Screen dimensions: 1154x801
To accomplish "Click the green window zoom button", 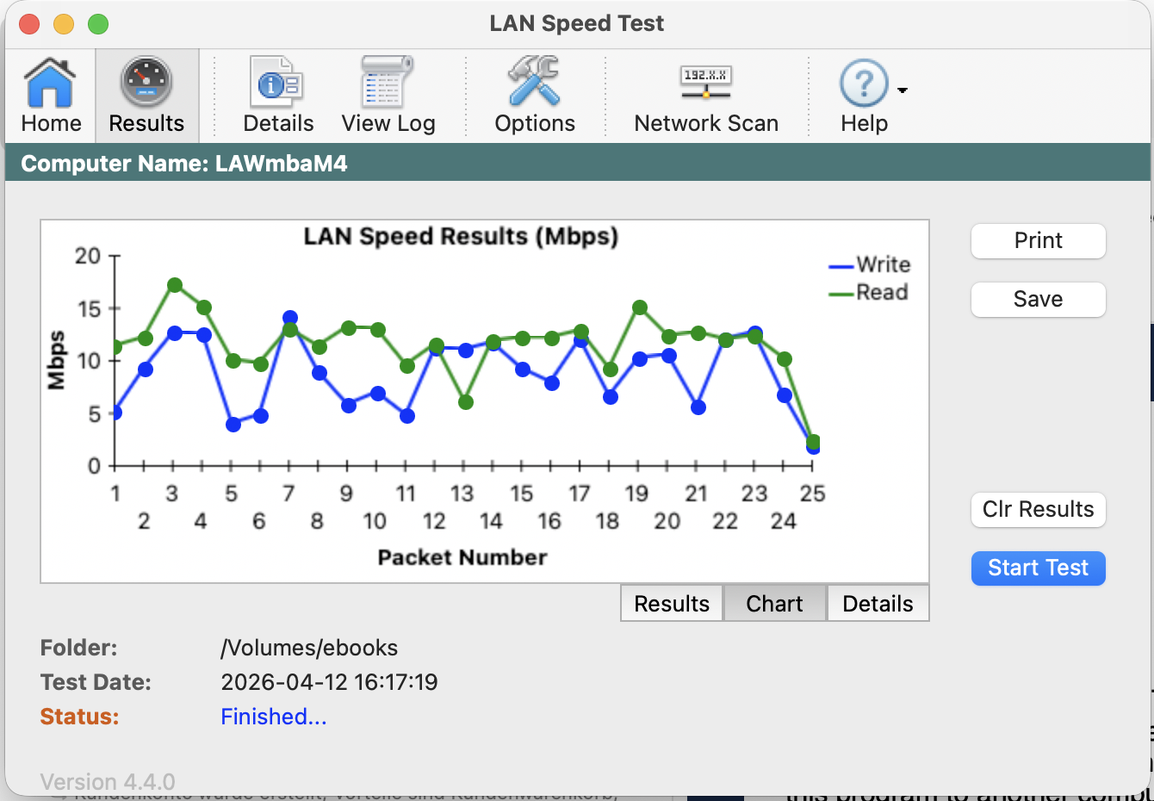I will click(x=98, y=24).
